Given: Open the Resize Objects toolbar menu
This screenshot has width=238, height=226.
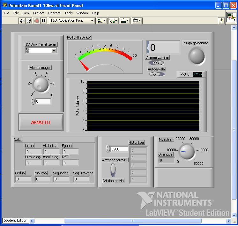Looking at the screenshot, I should click(125, 21).
